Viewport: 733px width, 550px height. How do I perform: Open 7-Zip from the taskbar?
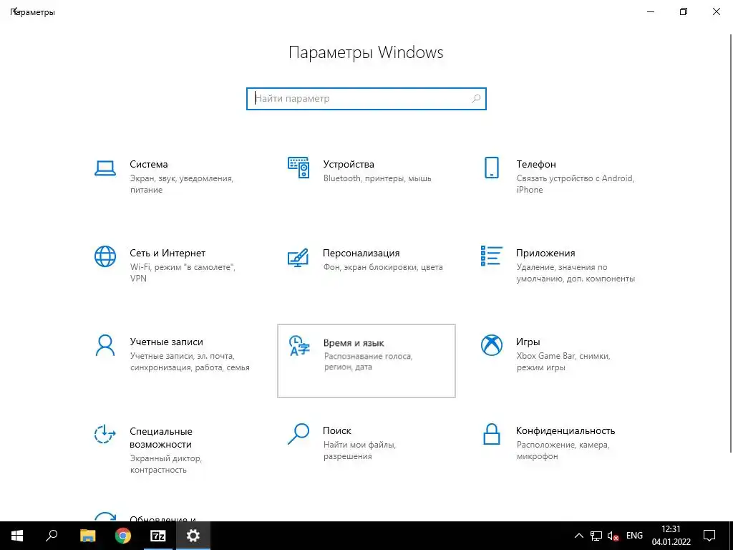tap(158, 536)
